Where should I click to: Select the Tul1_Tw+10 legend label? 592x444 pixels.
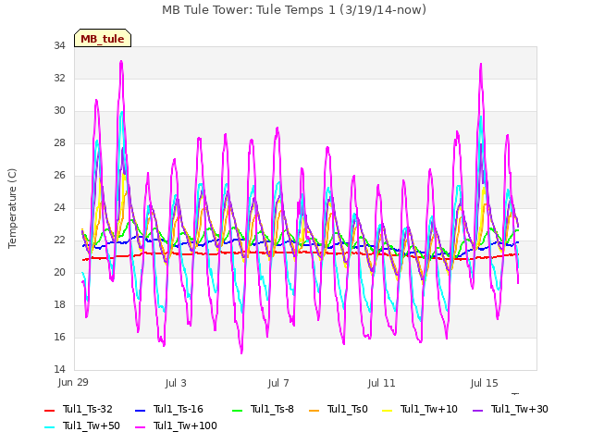(429, 409)
